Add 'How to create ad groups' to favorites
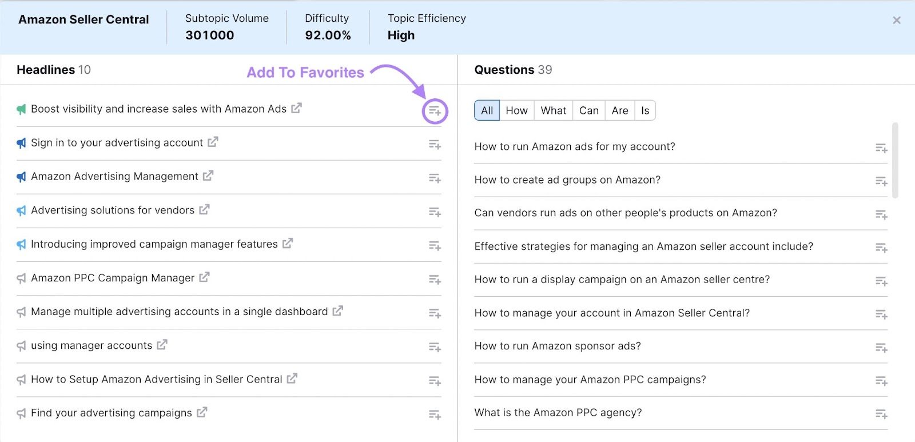Viewport: 915px width, 442px height. (x=881, y=181)
